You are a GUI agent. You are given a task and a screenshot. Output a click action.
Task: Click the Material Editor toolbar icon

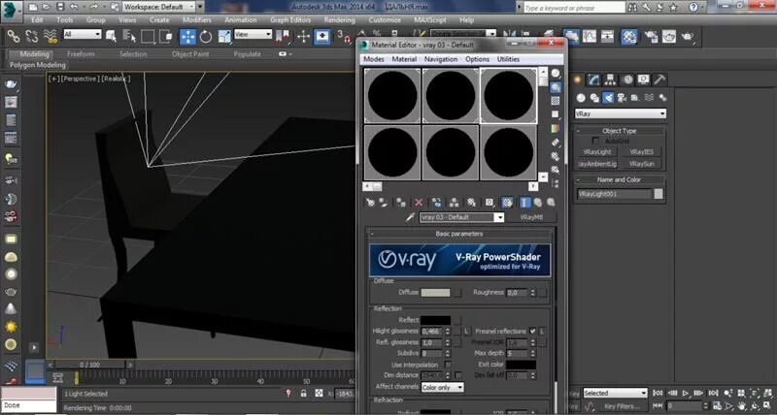click(x=629, y=36)
